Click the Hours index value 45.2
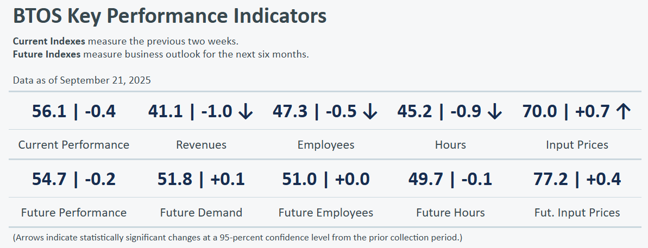 click(x=415, y=112)
